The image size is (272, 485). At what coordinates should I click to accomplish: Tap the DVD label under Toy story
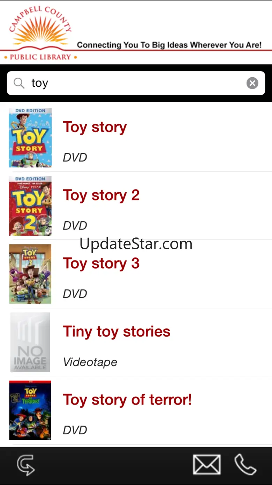pyautogui.click(x=75, y=157)
